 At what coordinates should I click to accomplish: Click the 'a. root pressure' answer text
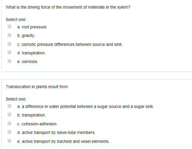(x=32, y=27)
